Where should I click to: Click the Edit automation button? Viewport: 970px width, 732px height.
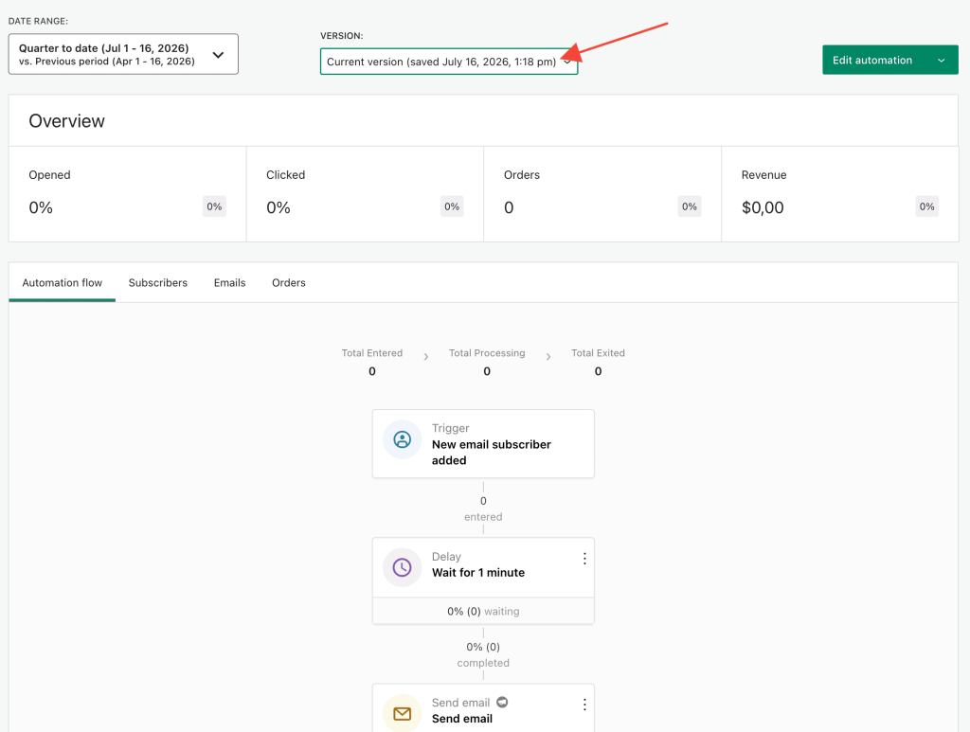click(872, 60)
